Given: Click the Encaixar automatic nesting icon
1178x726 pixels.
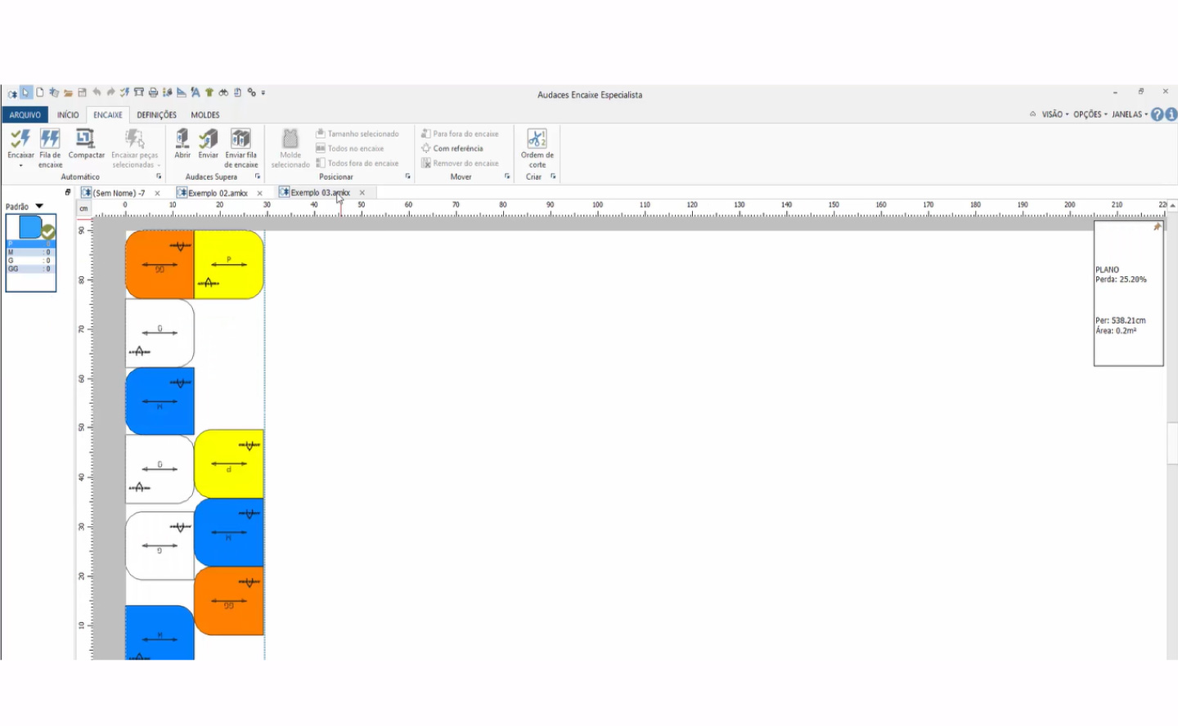Looking at the screenshot, I should pyautogui.click(x=20, y=139).
